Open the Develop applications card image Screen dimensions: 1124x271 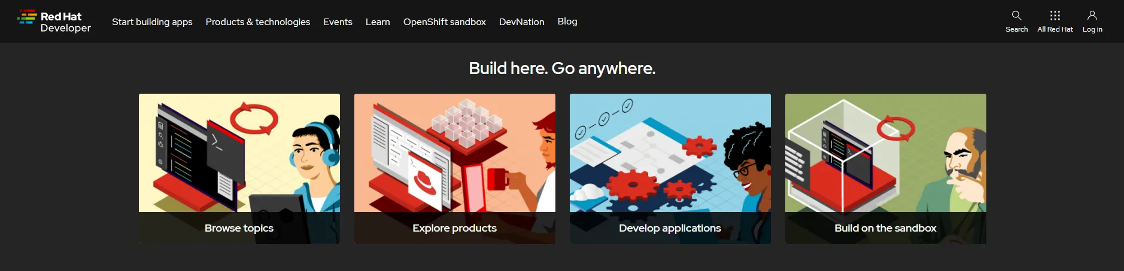point(670,153)
